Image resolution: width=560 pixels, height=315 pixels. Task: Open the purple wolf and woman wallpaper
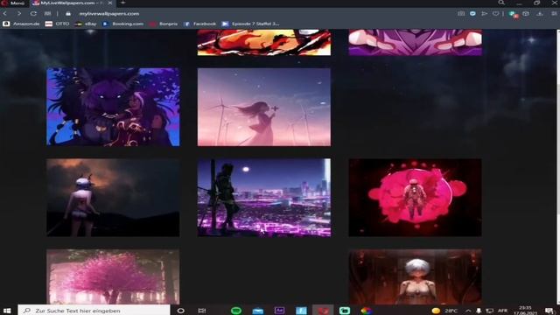click(x=113, y=107)
